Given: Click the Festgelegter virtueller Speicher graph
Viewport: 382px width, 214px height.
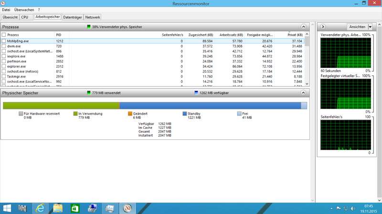Looking at the screenshot, I should pyautogui.click(x=346, y=94).
